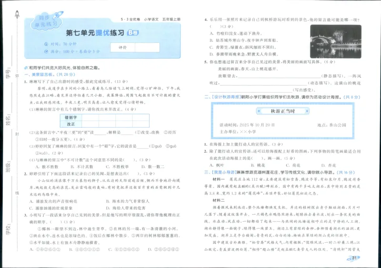
Task: Click the 错别字 row header in the table
Action: (x=70, y=117)
